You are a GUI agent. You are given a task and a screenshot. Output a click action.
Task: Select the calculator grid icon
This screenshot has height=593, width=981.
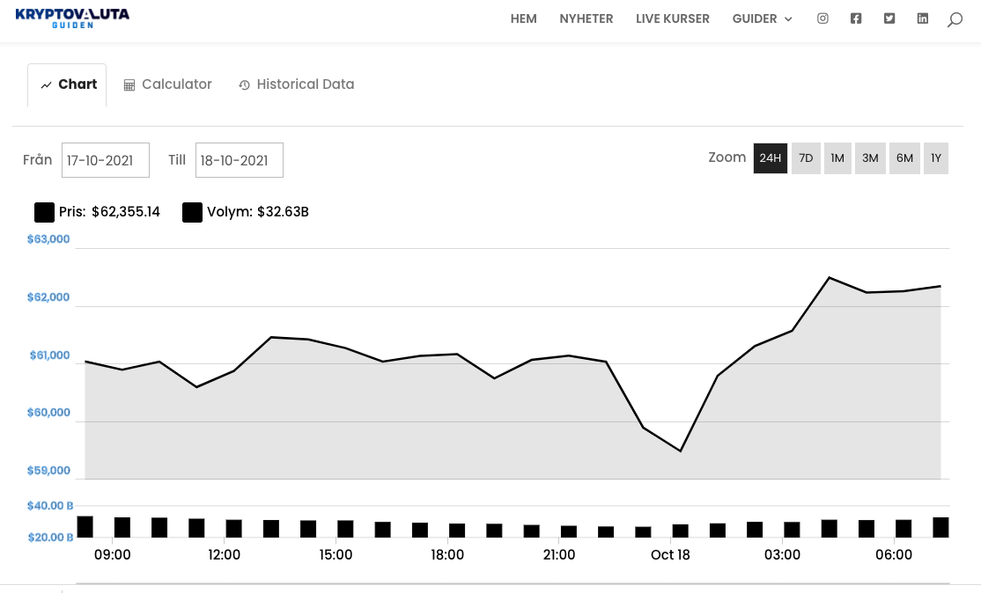click(129, 84)
